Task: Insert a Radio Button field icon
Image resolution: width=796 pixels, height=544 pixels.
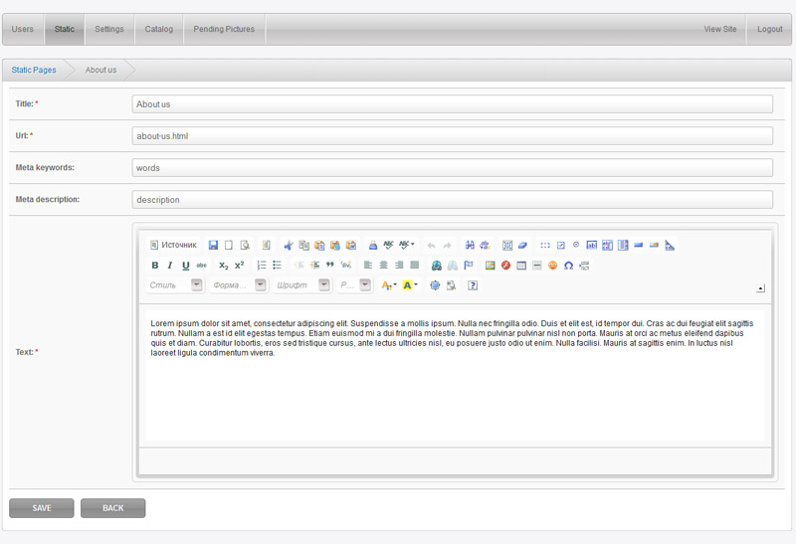Action: click(576, 245)
